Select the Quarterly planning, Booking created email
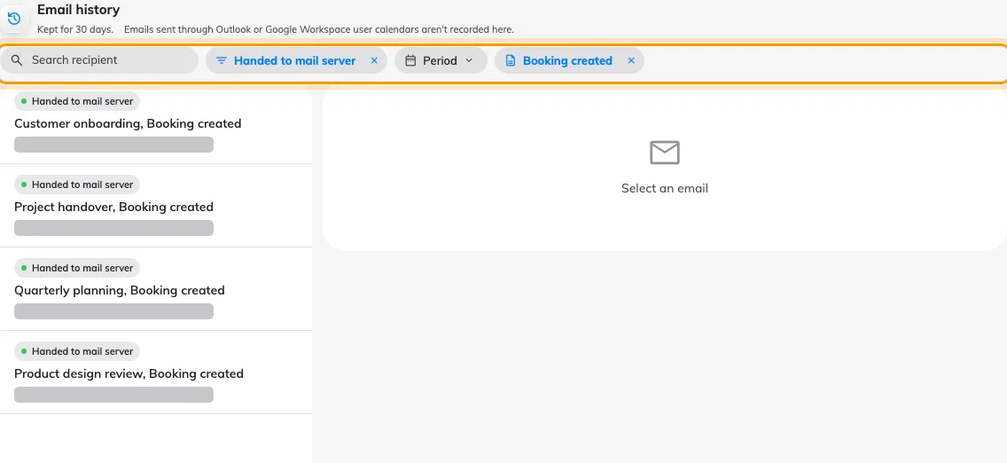The height and width of the screenshot is (463, 1007). (x=156, y=289)
